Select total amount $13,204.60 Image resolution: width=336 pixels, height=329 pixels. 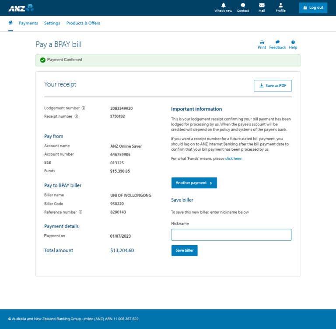point(122,250)
